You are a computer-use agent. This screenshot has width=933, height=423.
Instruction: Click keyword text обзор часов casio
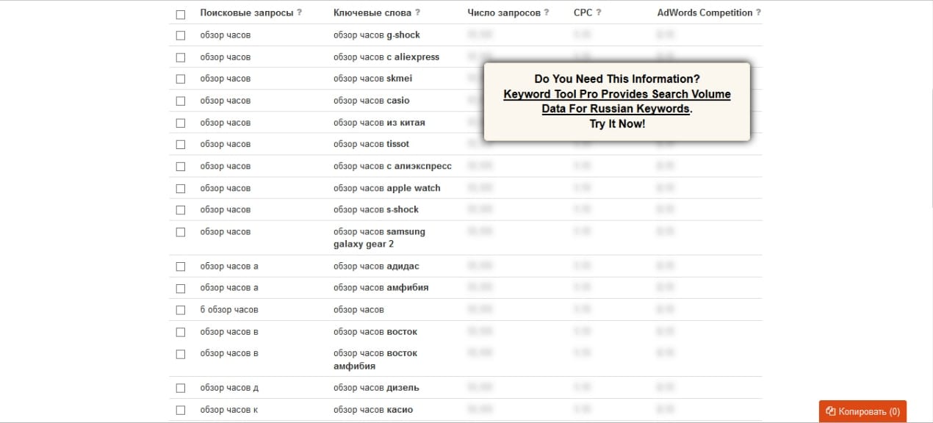pos(372,101)
